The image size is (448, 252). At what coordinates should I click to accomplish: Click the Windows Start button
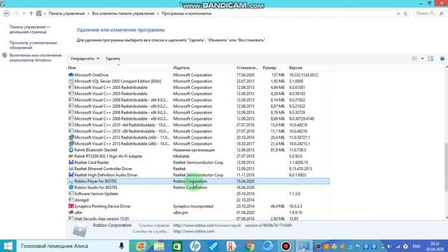[8, 246]
